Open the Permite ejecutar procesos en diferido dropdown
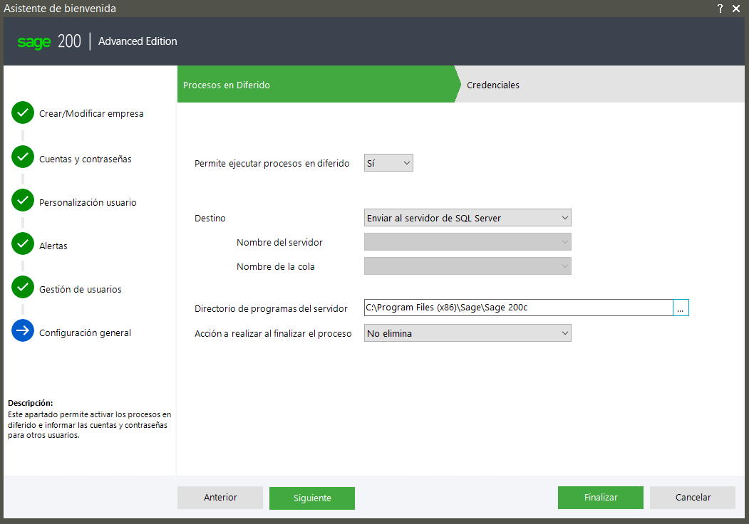The image size is (749, 524). [x=388, y=163]
